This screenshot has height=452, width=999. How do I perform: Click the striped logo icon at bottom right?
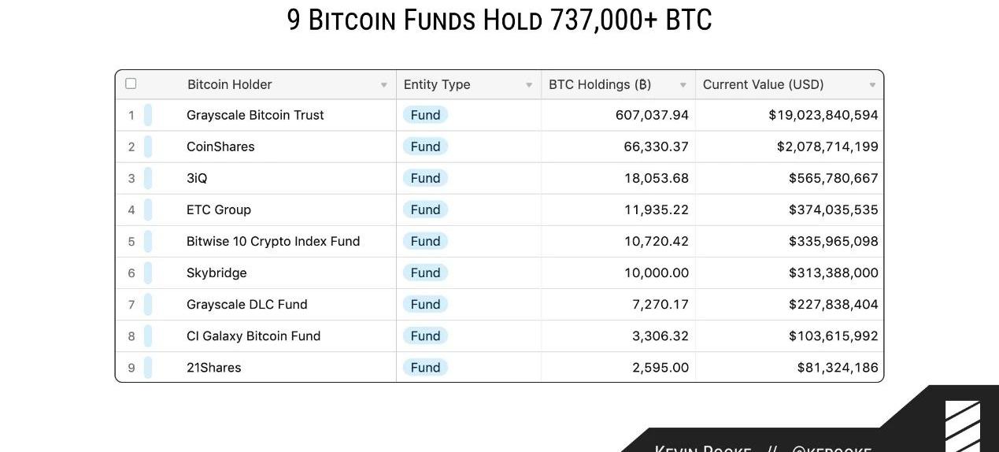[963, 426]
